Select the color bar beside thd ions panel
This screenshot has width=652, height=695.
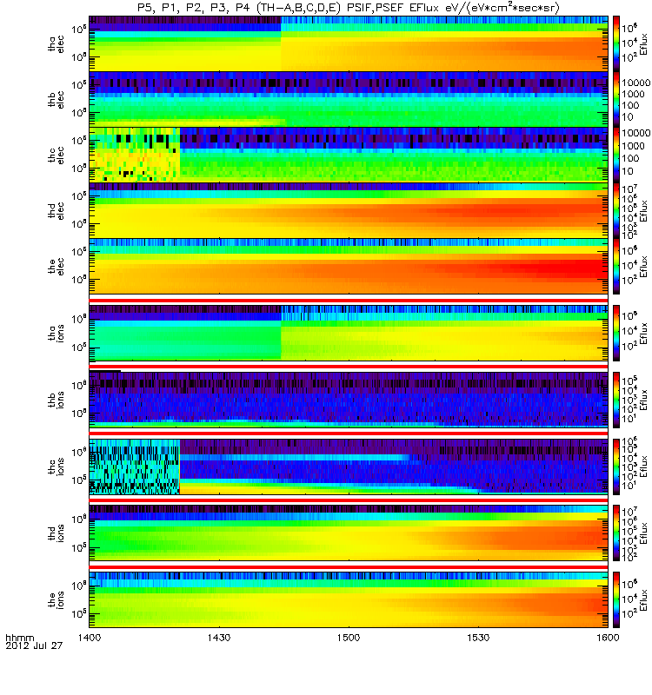pos(616,533)
